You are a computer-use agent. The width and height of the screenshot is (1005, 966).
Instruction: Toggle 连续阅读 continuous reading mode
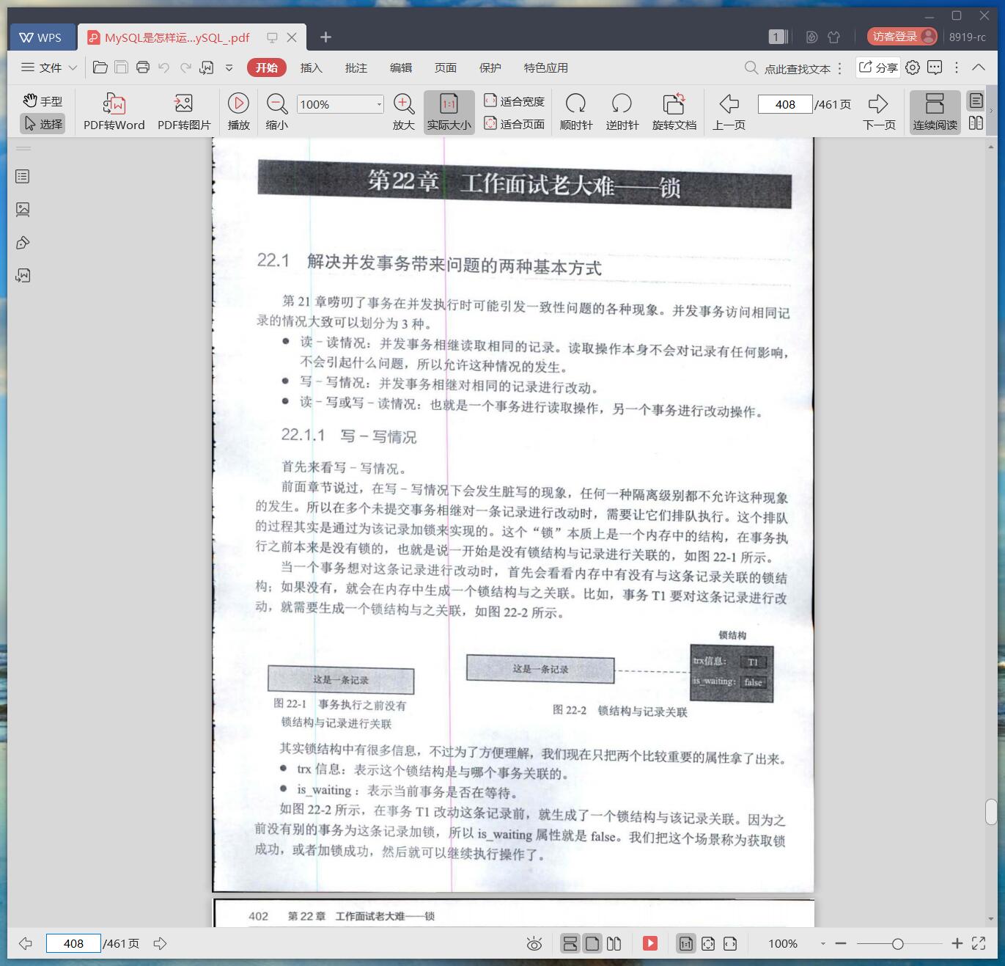pyautogui.click(x=935, y=111)
